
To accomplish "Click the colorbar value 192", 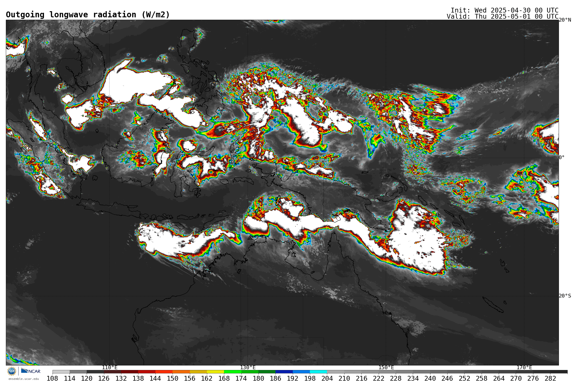I will click(293, 378).
